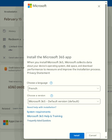Click the Microsoft logo in the dialog
Image resolution: width=112 pixels, height=140 pixels.
point(37,6)
